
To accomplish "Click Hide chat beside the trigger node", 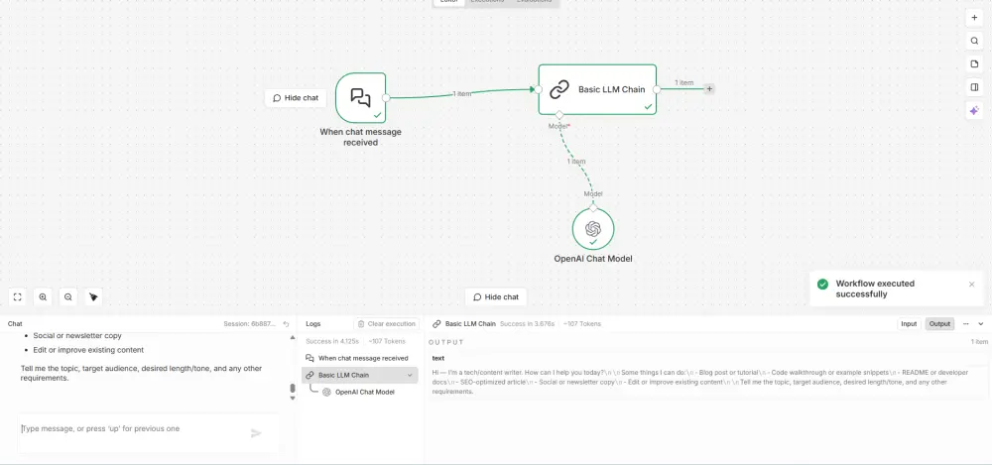I will tap(296, 98).
